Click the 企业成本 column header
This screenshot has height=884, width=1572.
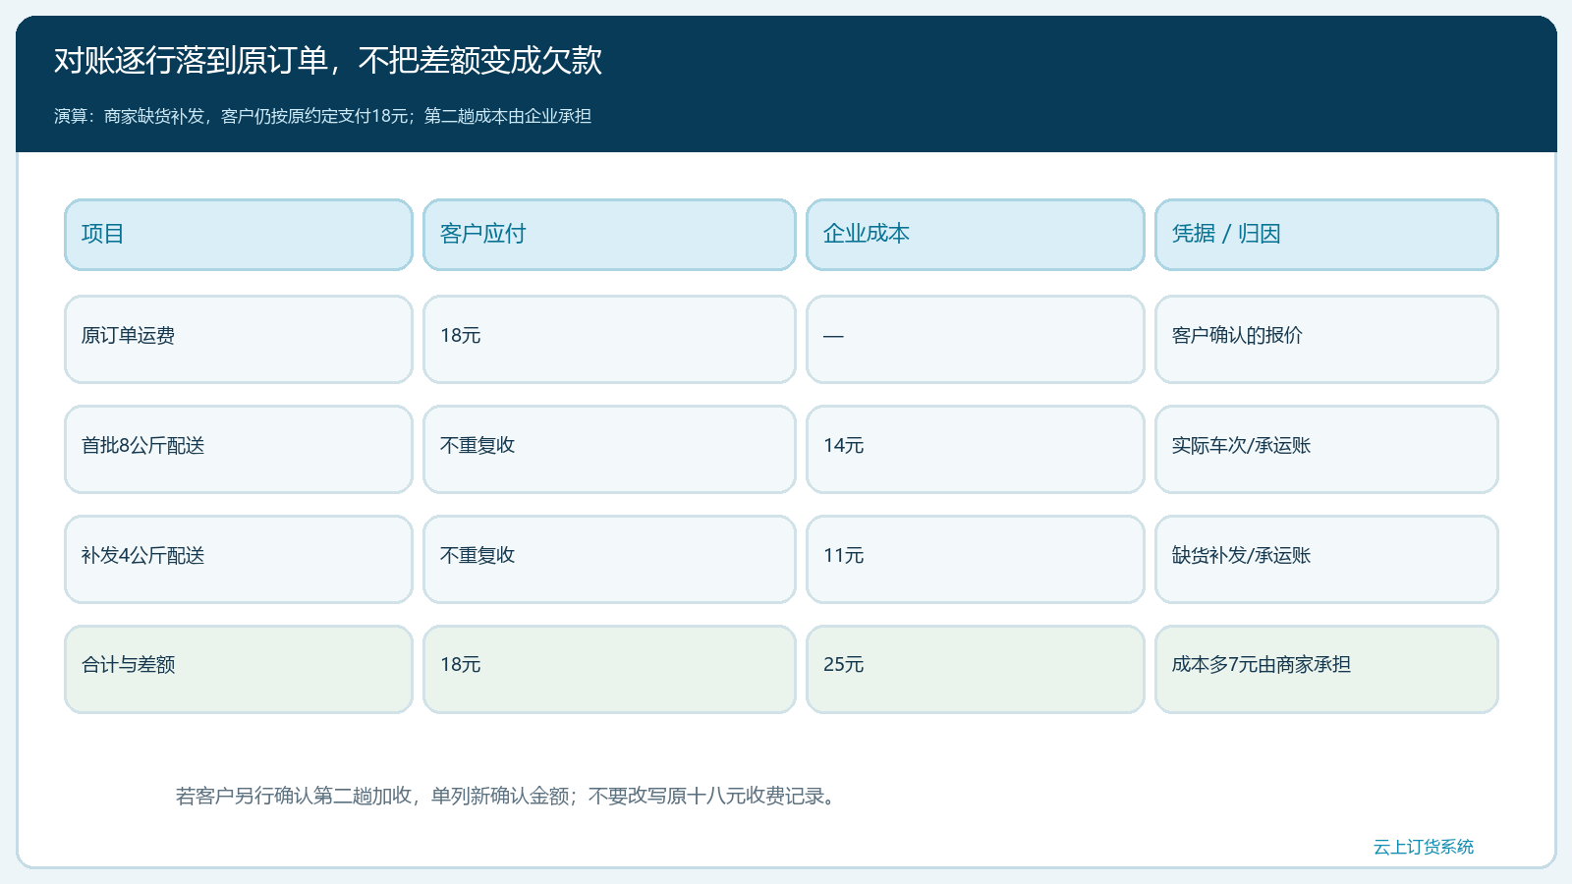[x=976, y=235]
